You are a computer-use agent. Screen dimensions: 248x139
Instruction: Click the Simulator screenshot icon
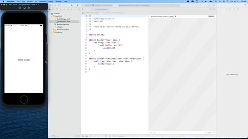20,8
